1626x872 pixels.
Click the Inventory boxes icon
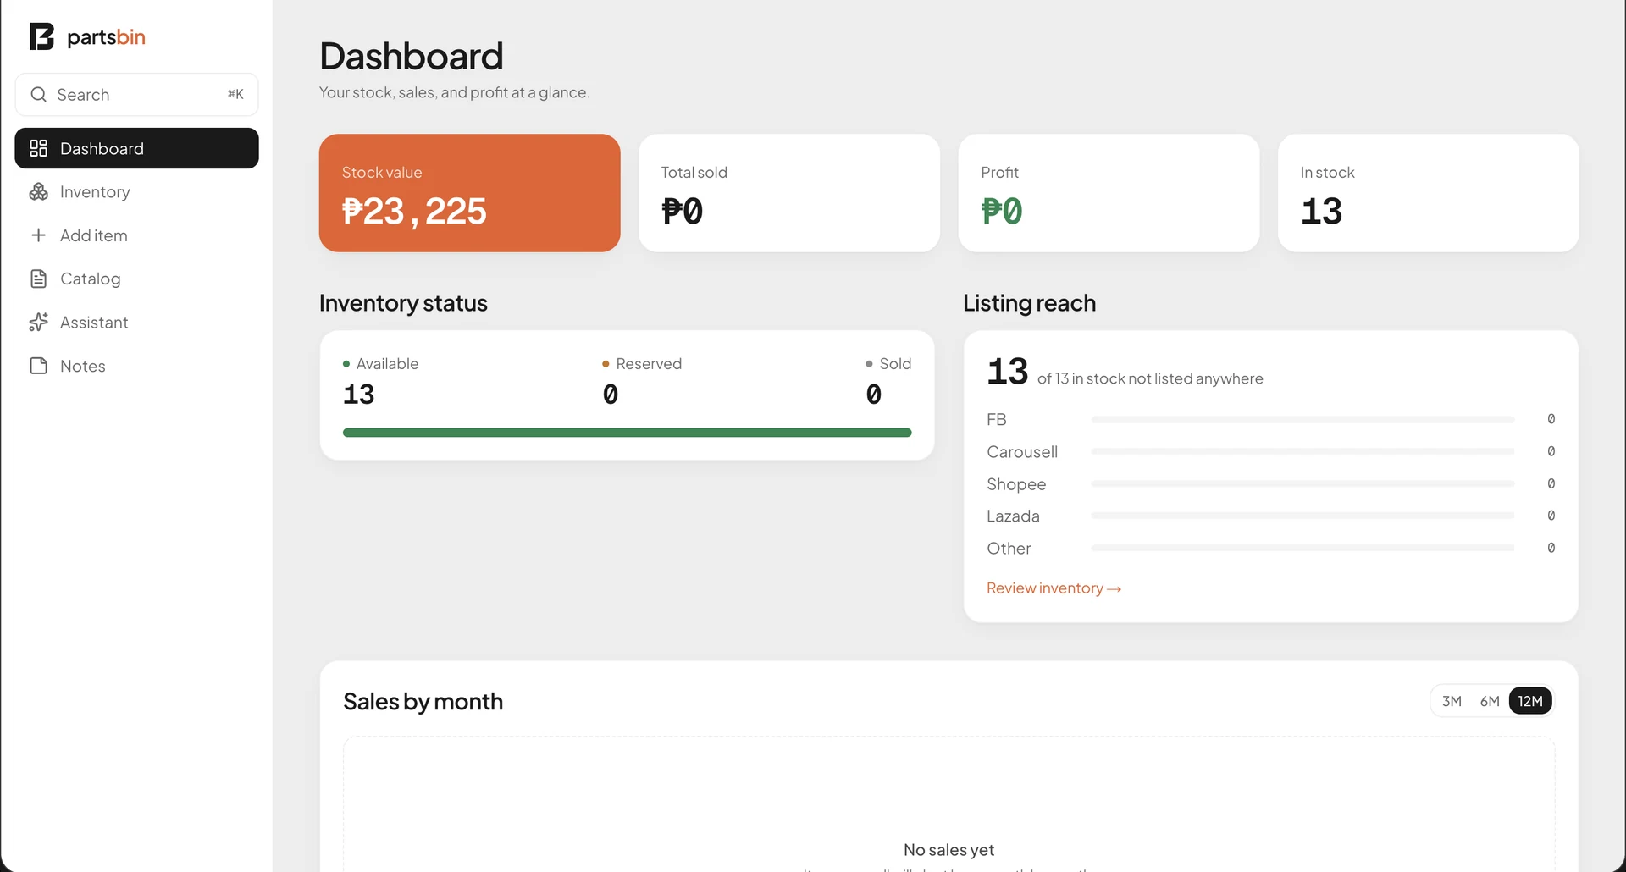coord(38,191)
